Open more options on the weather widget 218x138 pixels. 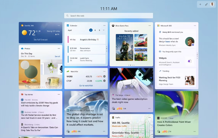(59, 26)
